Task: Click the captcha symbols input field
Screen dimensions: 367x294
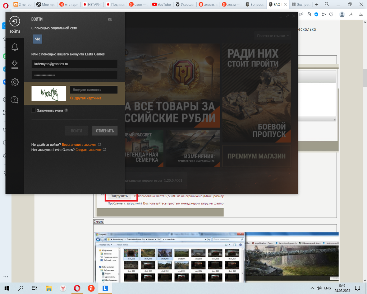Action: point(94,90)
